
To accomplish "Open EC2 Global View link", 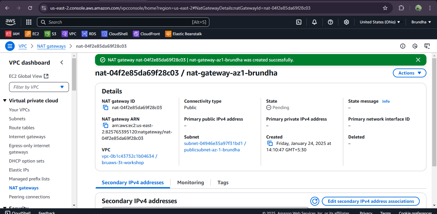I will tap(28, 76).
